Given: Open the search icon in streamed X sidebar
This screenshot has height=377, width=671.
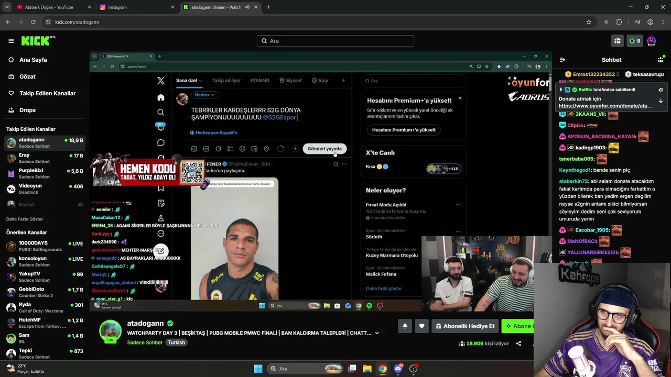Looking at the screenshot, I should [x=161, y=113].
